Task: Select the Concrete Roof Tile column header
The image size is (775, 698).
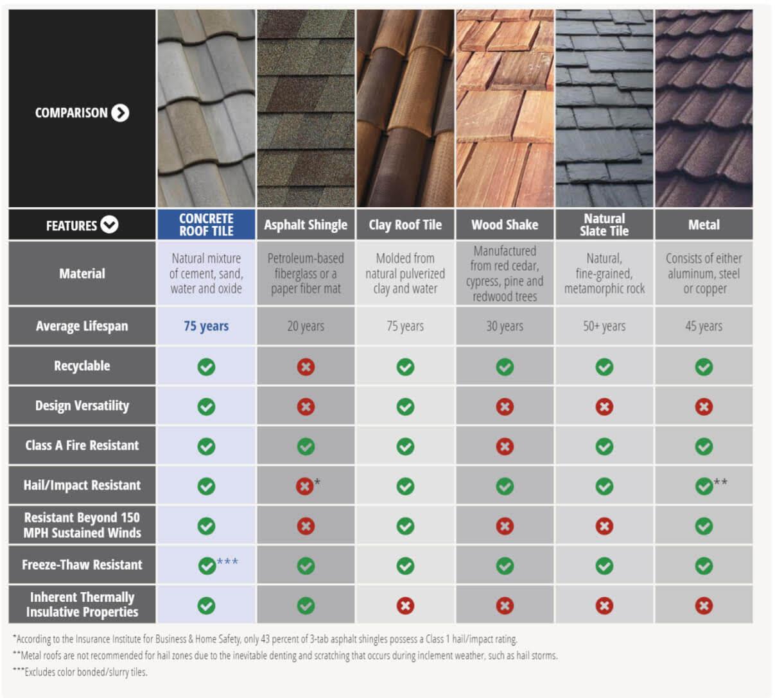Action: pyautogui.click(x=206, y=225)
